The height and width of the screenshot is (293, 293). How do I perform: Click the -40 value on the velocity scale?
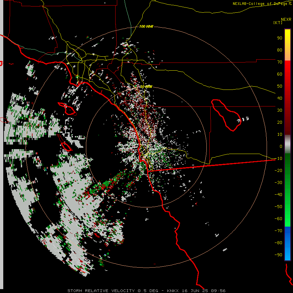click(278, 195)
